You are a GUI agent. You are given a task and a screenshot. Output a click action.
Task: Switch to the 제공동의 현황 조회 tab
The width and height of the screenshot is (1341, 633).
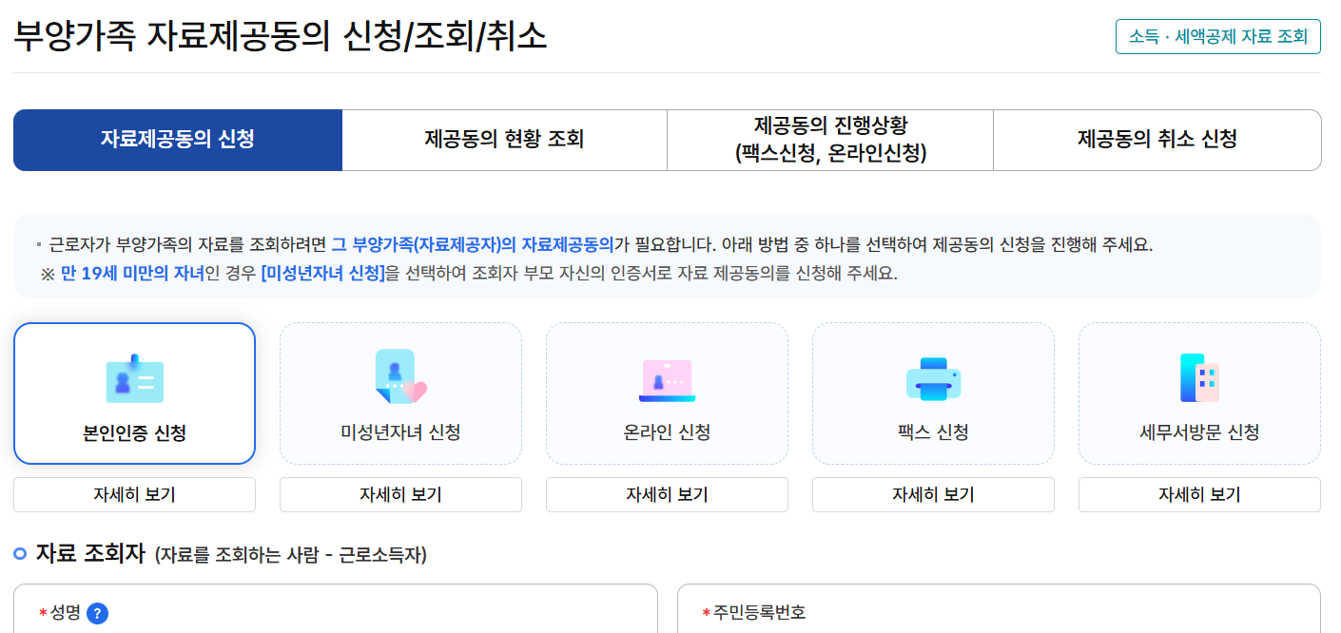point(503,140)
